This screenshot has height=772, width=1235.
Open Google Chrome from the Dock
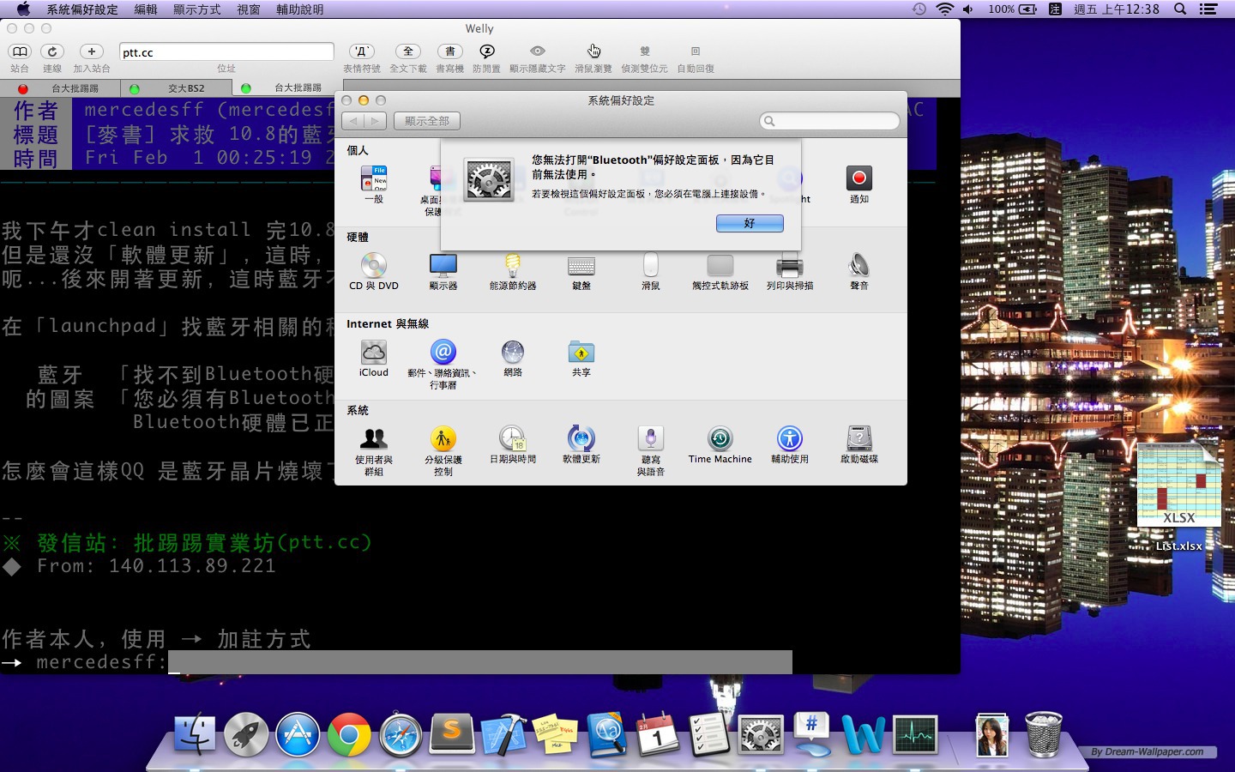349,735
